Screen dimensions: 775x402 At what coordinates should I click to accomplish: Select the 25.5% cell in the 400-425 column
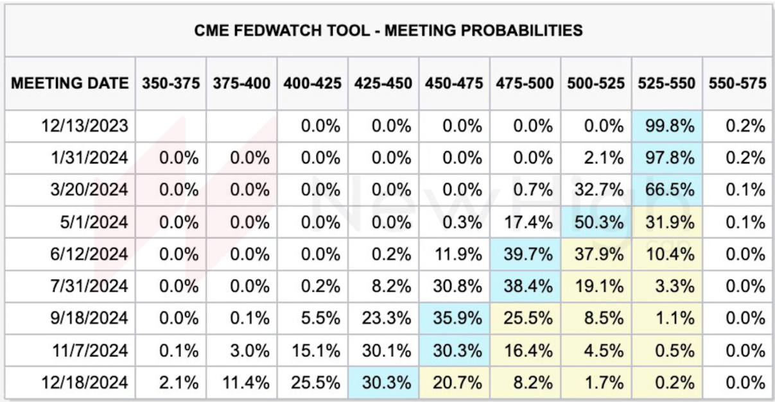click(x=313, y=383)
